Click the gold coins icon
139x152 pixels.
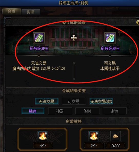(x=115, y=136)
